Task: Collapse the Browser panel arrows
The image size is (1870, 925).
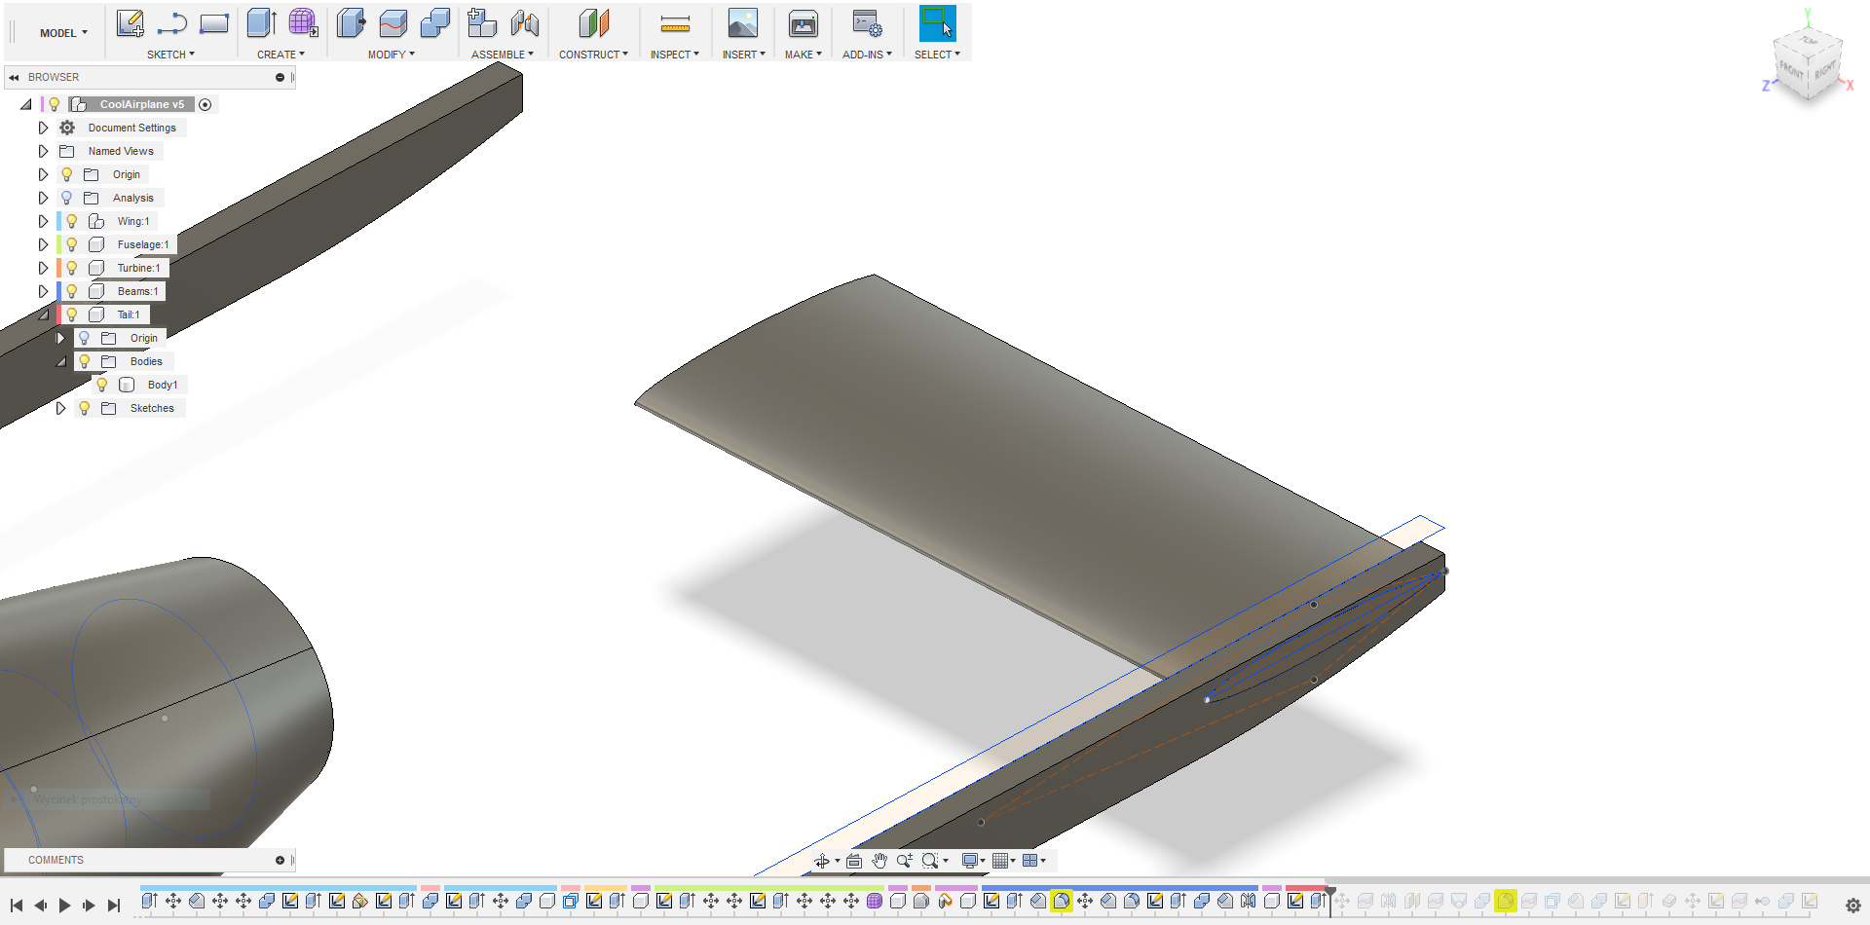Action: tap(14, 77)
